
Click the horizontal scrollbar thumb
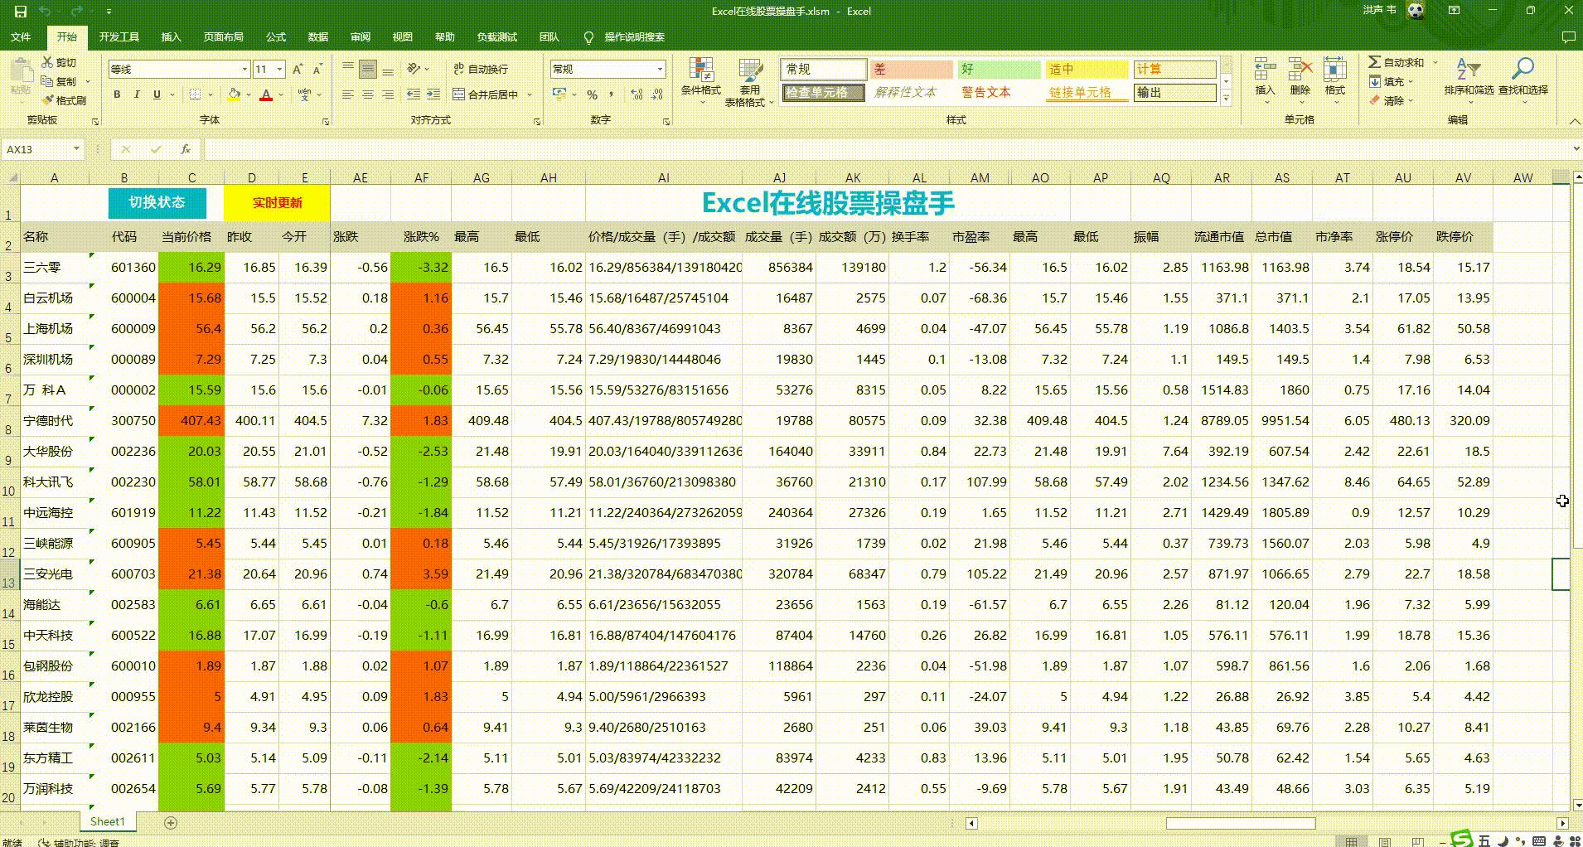tap(1241, 823)
